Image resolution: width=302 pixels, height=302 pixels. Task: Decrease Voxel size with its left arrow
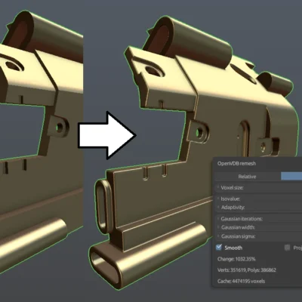click(217, 187)
